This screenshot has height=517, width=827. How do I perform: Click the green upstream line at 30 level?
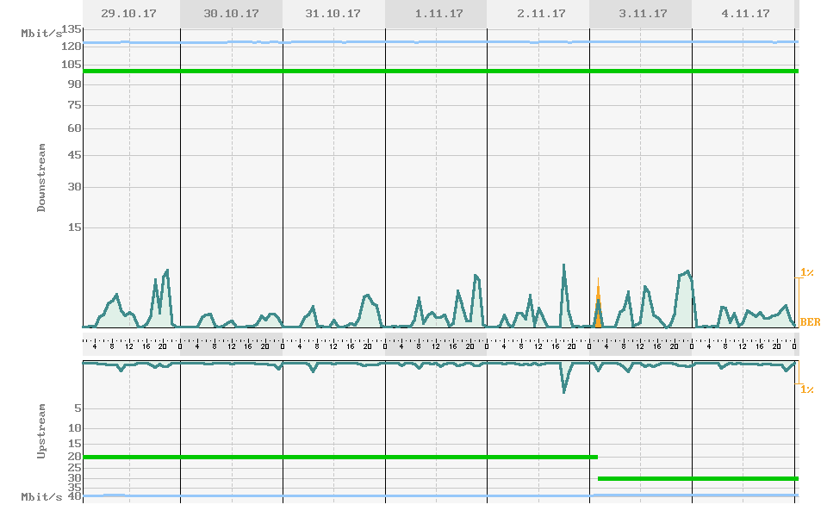[698, 478]
